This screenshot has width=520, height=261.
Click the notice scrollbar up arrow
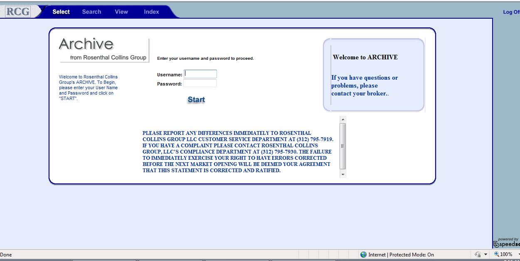(x=343, y=120)
